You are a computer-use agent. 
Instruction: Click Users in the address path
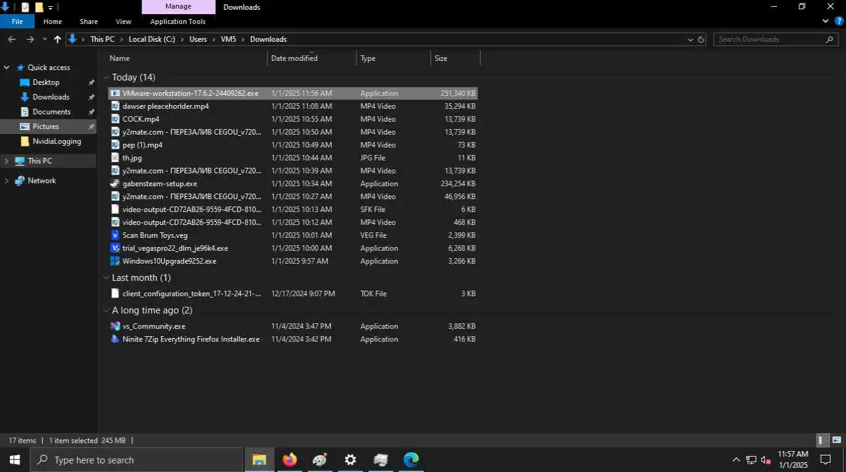198,39
